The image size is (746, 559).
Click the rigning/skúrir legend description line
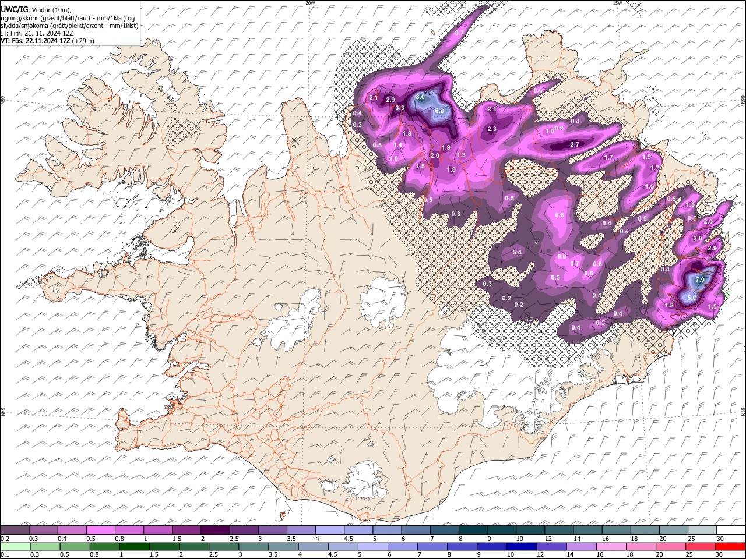click(x=67, y=17)
